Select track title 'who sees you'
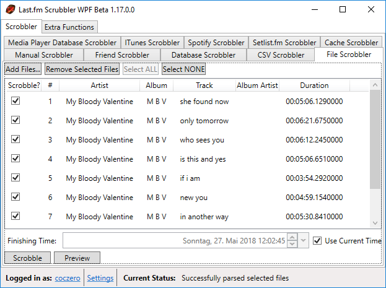The height and width of the screenshot is (288, 386). (202, 140)
